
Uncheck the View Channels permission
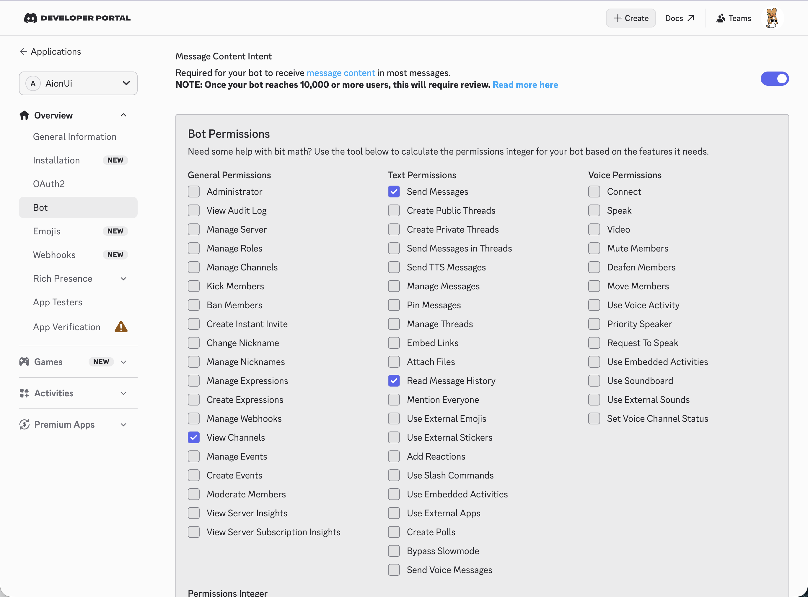(x=194, y=437)
